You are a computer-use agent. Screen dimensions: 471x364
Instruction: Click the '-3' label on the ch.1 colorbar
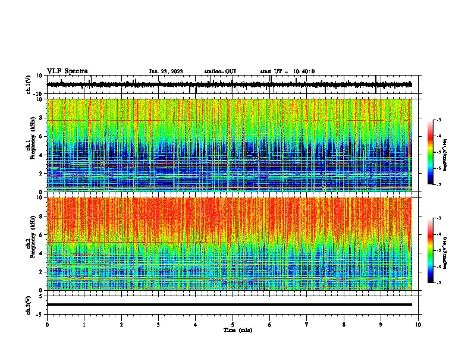click(x=439, y=120)
